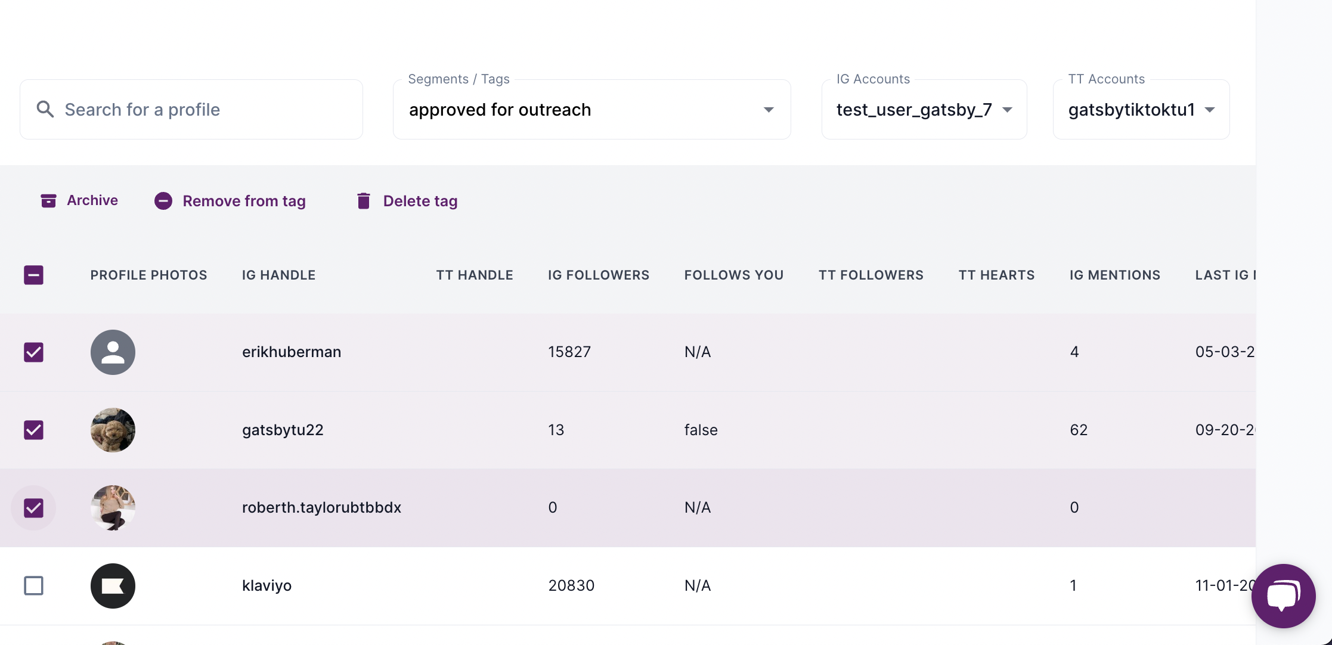Screen dimensions: 1332x645
Task: Click the Delete tag trash icon
Action: pos(364,201)
